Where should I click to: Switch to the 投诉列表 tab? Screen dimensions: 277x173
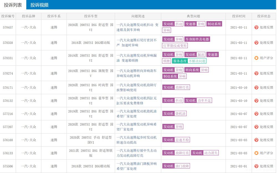13,5
